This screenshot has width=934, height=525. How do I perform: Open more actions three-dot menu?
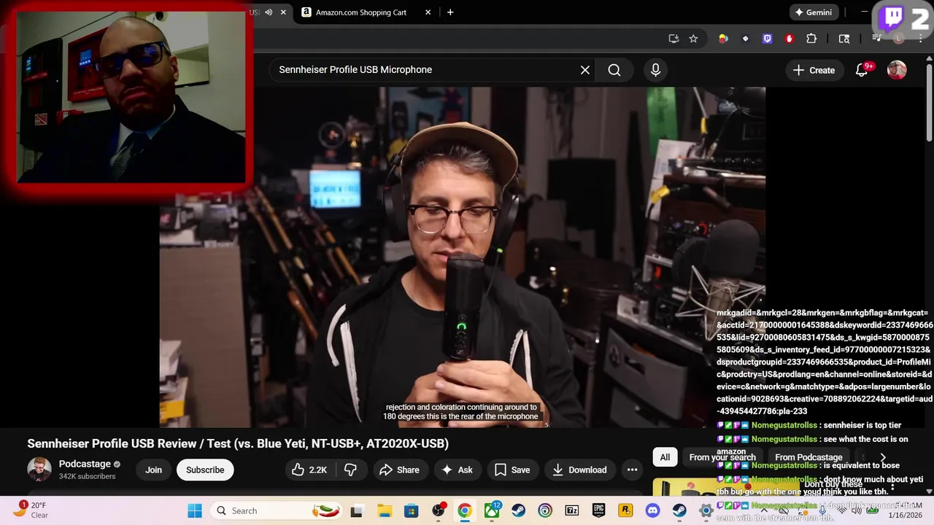tap(633, 470)
